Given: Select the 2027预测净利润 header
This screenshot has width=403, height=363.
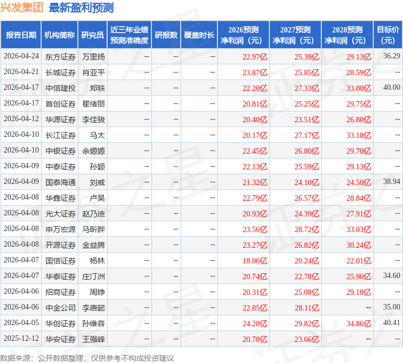Looking at the screenshot, I should [x=295, y=35].
